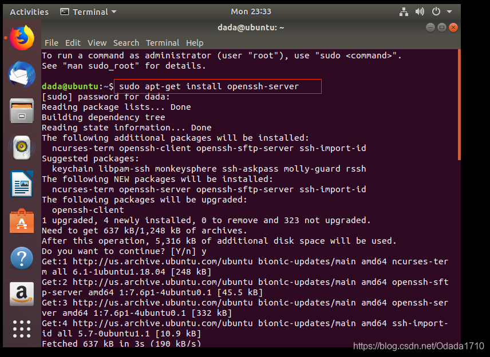The image size is (490, 357).
Task: Click the volume speaker icon
Action: (420, 12)
